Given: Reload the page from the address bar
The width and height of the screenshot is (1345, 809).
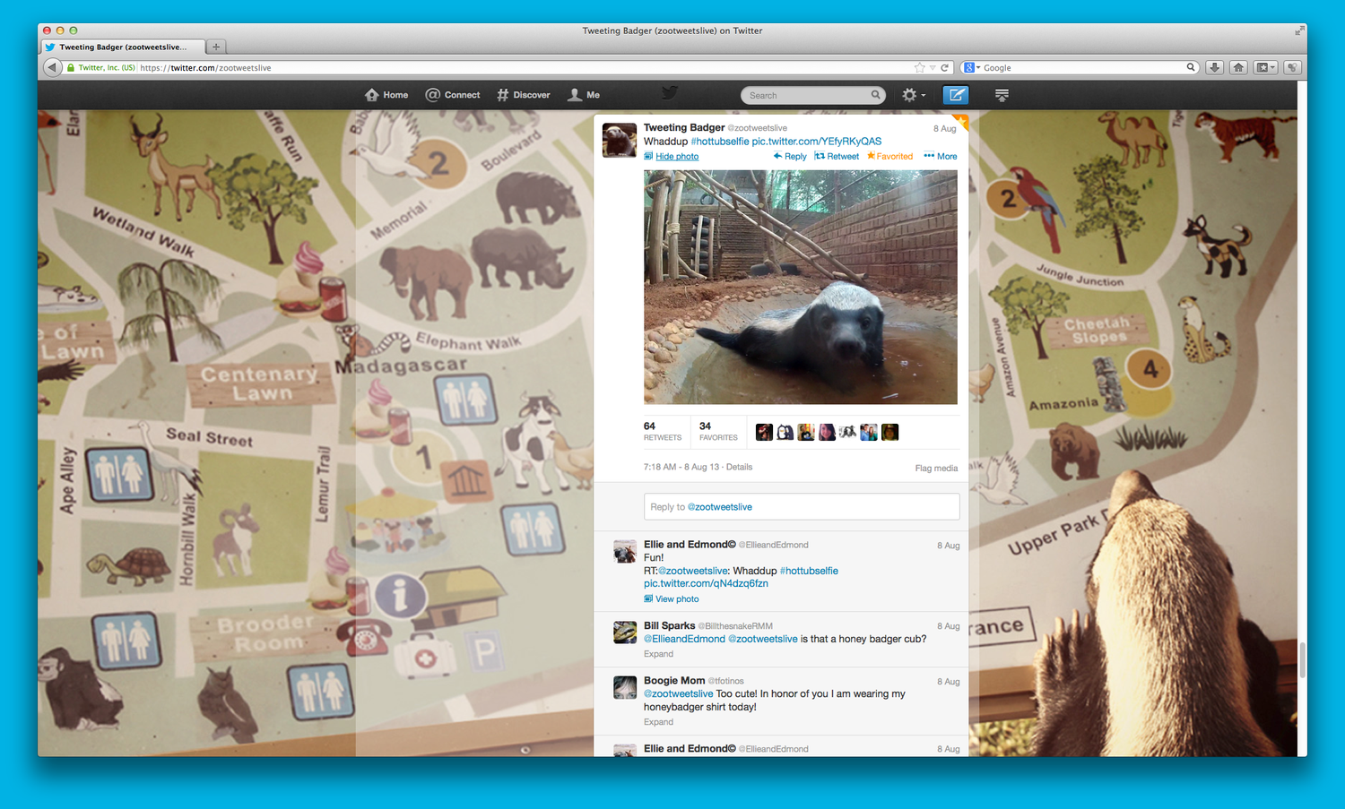Looking at the screenshot, I should [944, 67].
